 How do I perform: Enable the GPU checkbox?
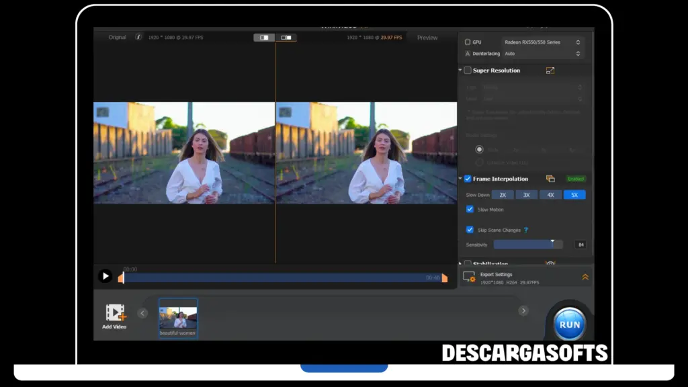point(468,42)
